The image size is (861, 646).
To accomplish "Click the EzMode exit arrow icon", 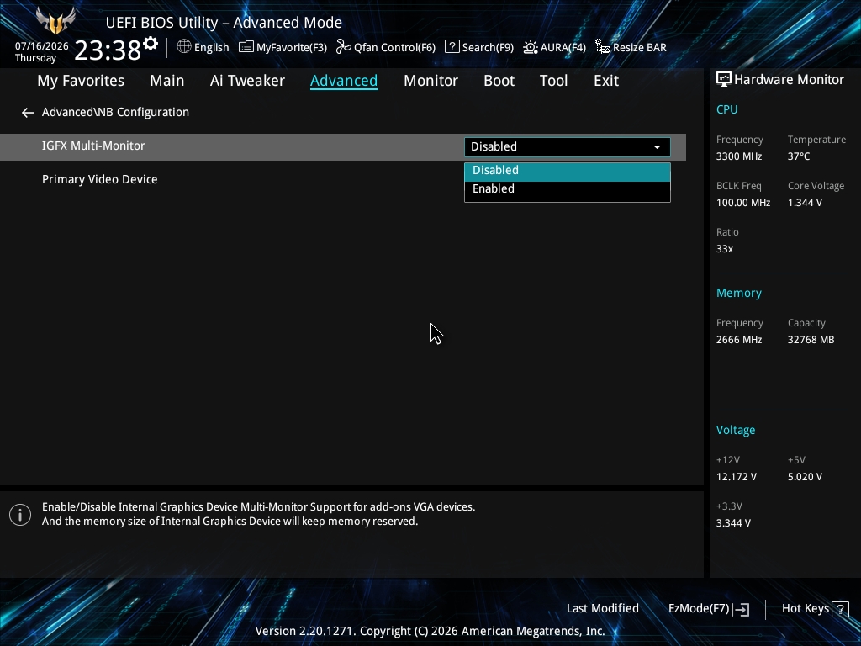I will (741, 609).
